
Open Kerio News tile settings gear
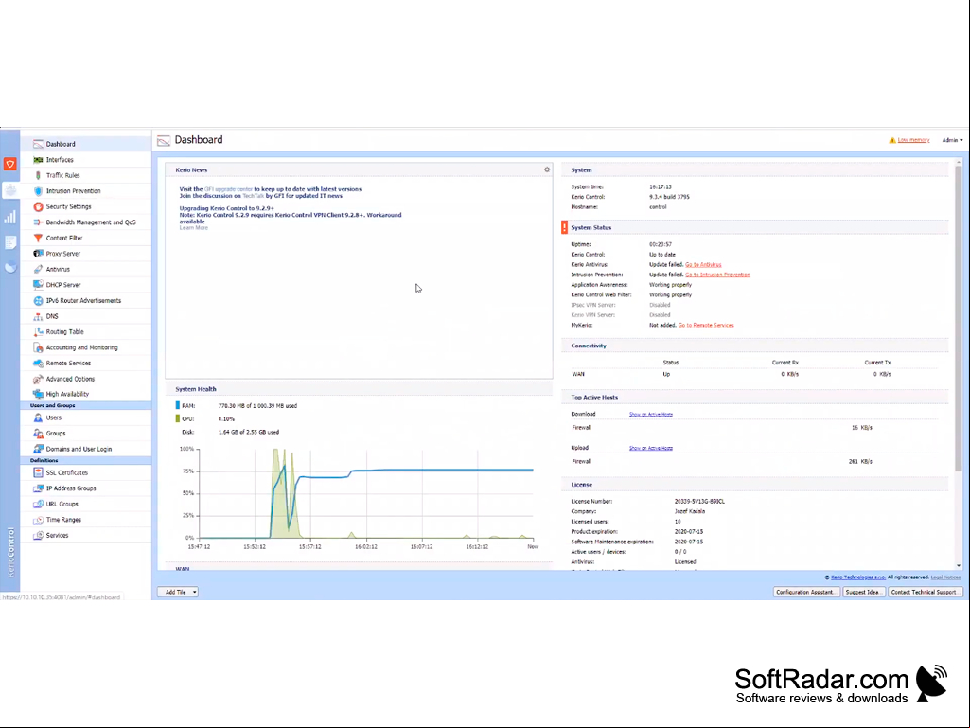[x=547, y=169]
